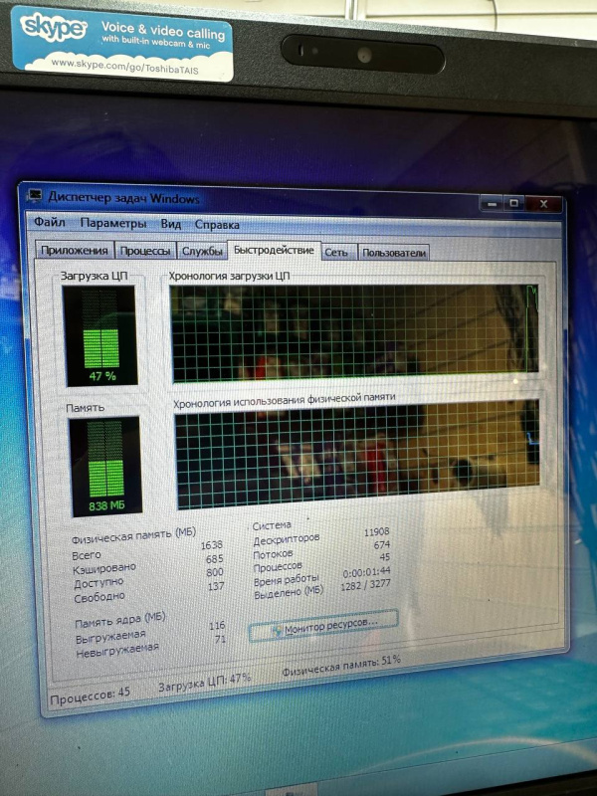The image size is (597, 796).
Task: Click the Выделено value 1282 / 3277
Action: 365,585
